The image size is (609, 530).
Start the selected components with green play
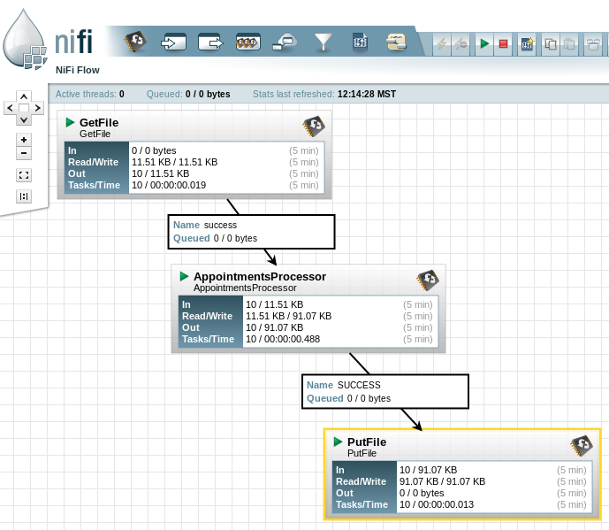484,43
